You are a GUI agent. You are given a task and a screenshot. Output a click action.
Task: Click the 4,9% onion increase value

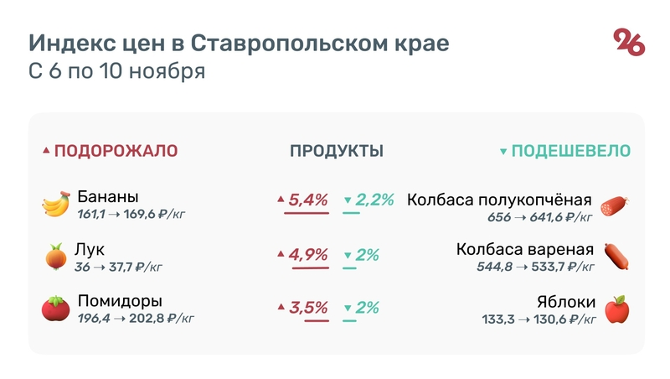point(307,255)
